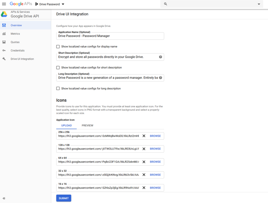Click help icon in Long Description field
This screenshot has height=203, width=268.
click(160, 78)
